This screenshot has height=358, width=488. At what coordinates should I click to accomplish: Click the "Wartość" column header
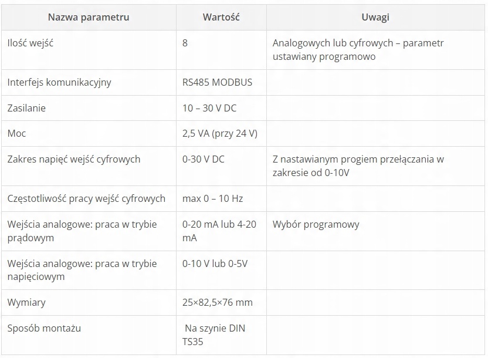221,17
